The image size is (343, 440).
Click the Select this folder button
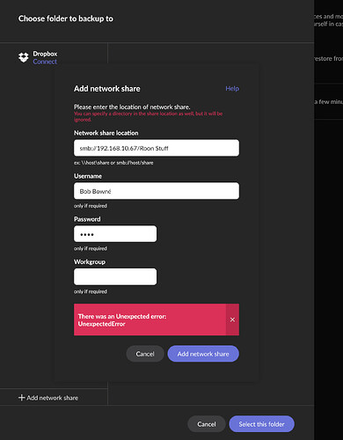261,424
